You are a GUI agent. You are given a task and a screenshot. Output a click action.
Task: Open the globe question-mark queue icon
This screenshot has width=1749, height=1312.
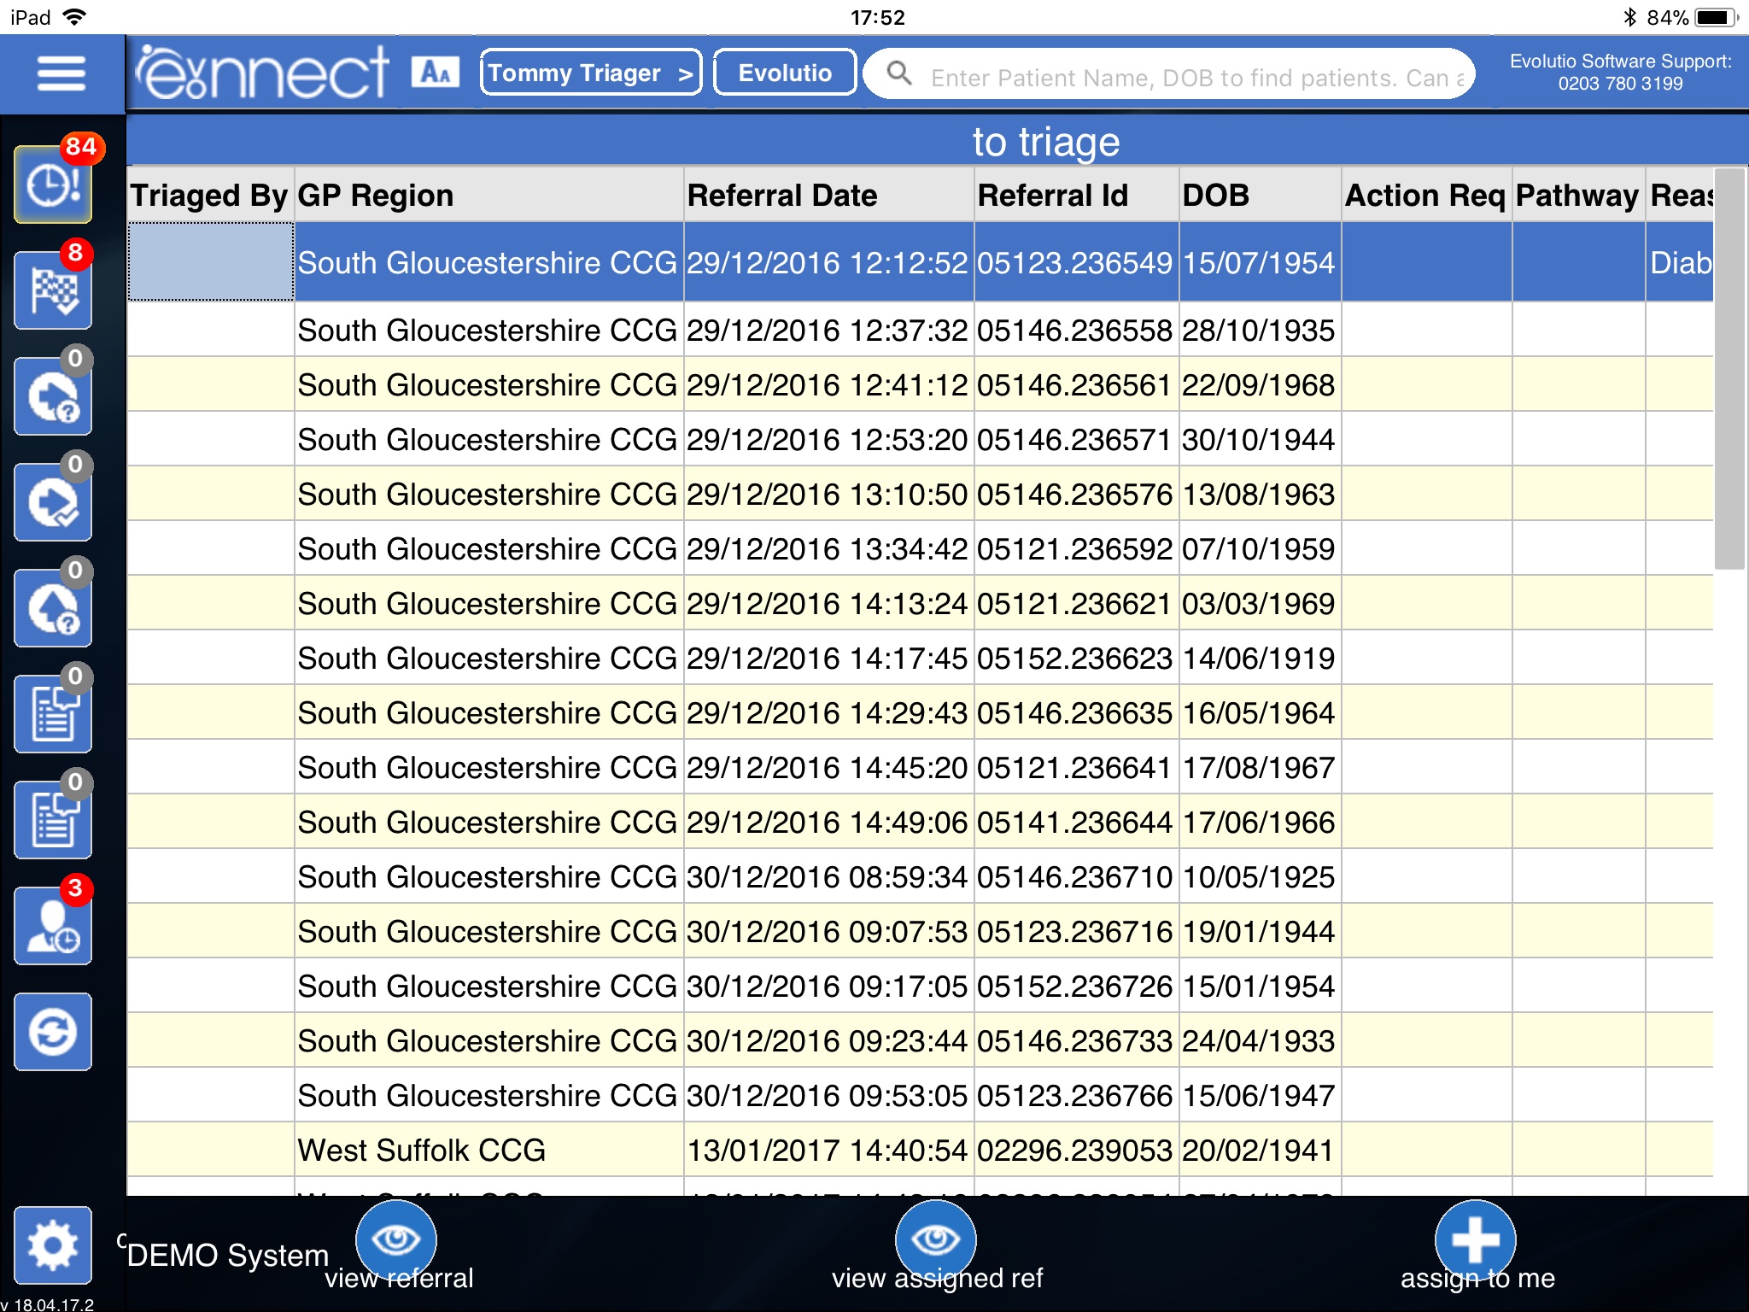click(x=53, y=396)
